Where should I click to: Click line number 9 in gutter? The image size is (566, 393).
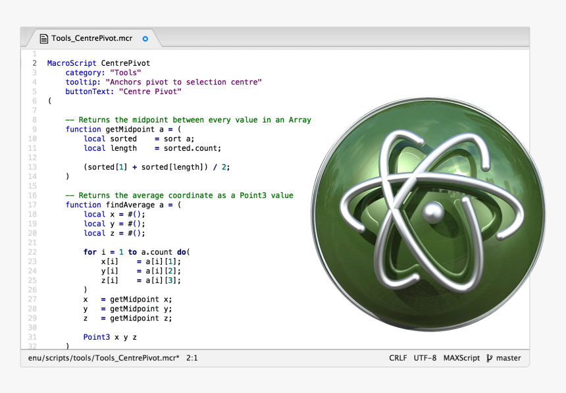click(x=35, y=129)
